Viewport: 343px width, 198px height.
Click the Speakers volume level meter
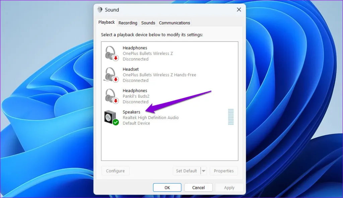point(231,117)
